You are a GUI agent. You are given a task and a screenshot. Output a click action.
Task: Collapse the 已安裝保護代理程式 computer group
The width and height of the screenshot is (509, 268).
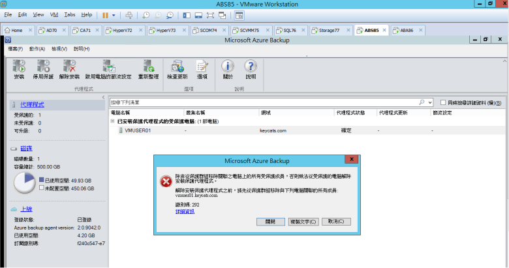click(112, 121)
